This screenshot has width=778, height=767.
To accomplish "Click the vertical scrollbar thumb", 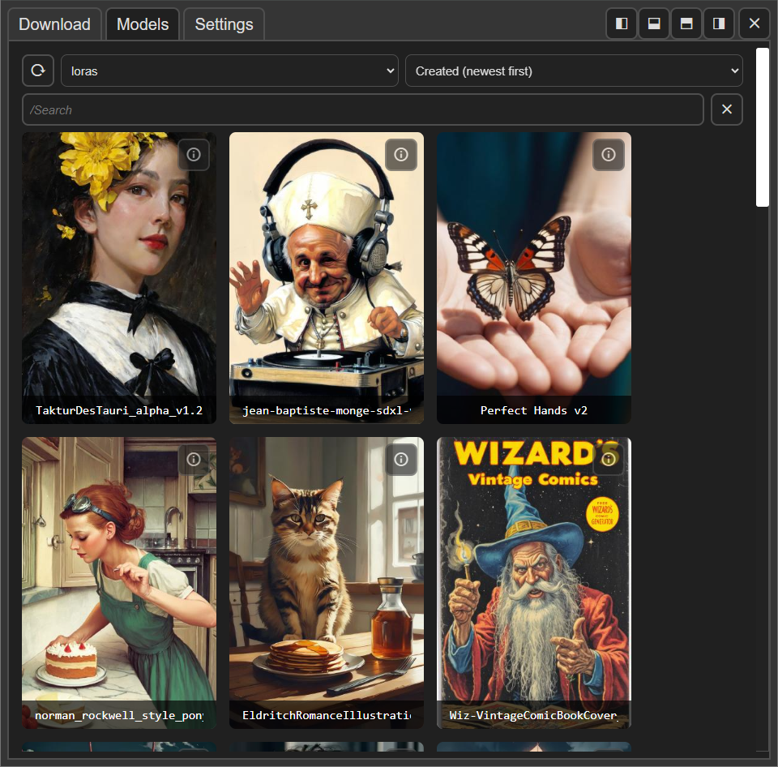I will (762, 126).
